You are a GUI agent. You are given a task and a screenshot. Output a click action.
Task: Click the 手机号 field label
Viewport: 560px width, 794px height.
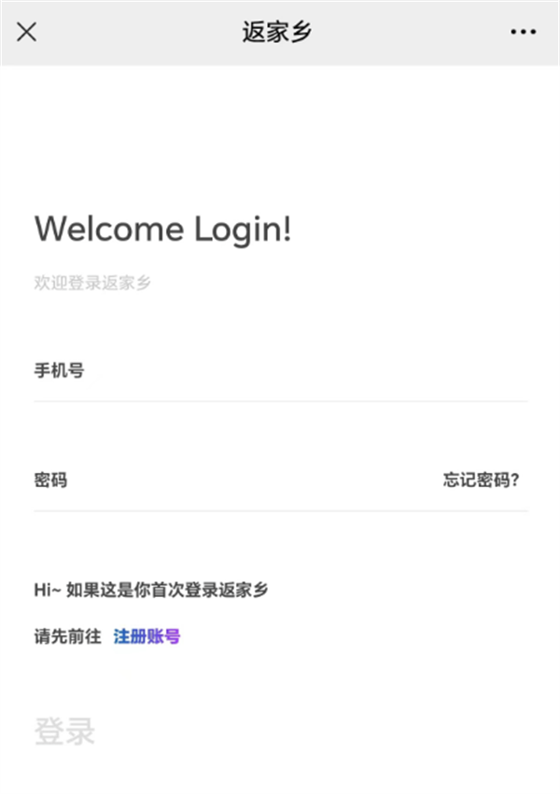pos(59,370)
